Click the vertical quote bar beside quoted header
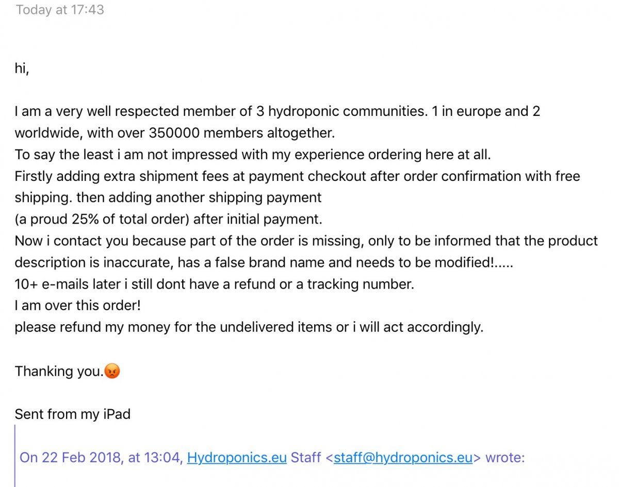The width and height of the screenshot is (619, 487). [x=16, y=456]
